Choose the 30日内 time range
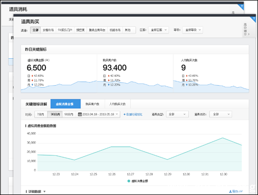Image resolution: width=258 pixels, height=195 pixels. [x=55, y=115]
